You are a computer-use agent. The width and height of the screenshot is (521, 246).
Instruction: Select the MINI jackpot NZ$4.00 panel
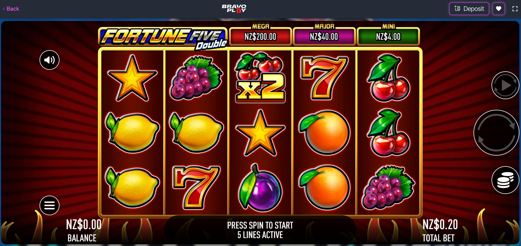[x=388, y=35]
